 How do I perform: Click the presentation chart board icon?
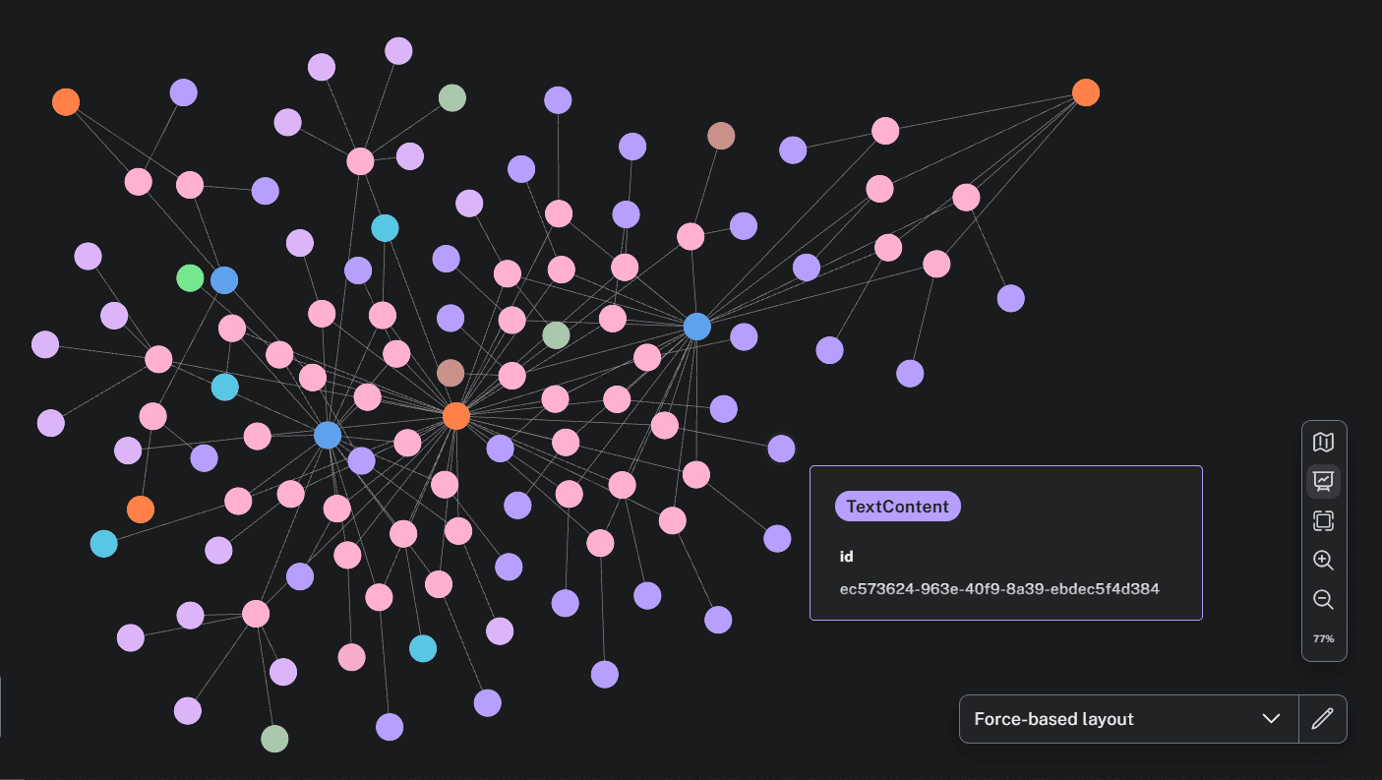click(1323, 481)
